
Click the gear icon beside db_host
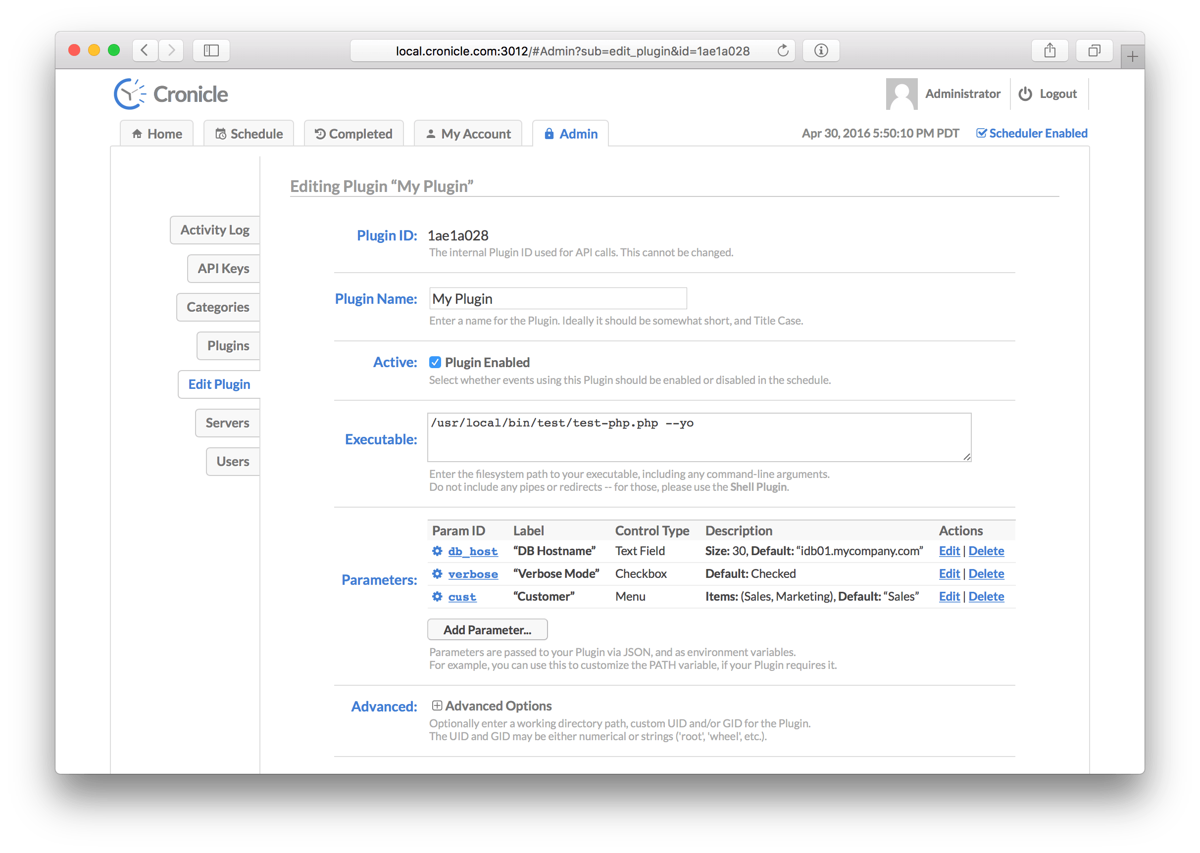437,551
